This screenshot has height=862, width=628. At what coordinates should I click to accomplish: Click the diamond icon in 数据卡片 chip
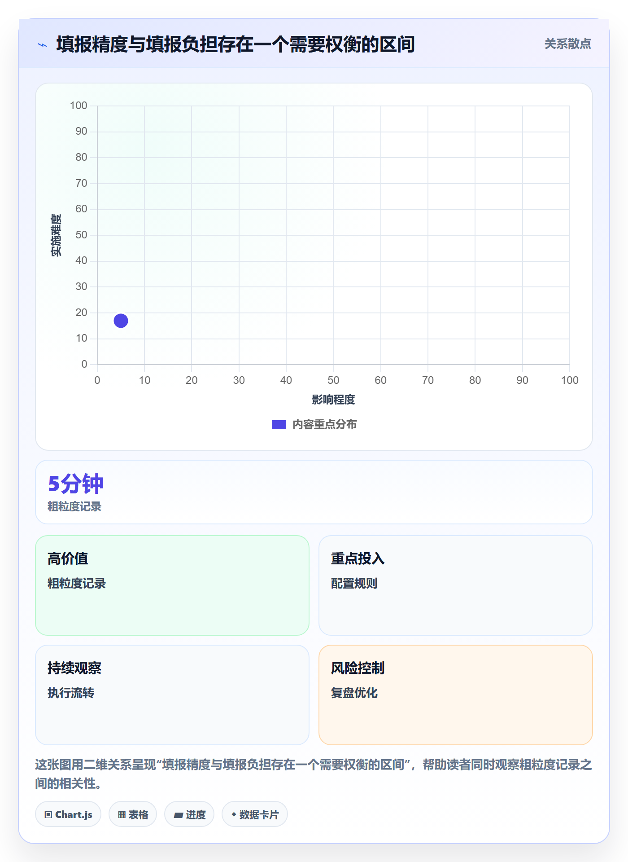(234, 814)
